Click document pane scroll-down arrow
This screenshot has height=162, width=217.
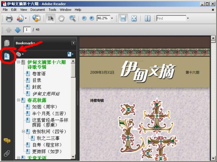pyautogui.click(x=213, y=158)
